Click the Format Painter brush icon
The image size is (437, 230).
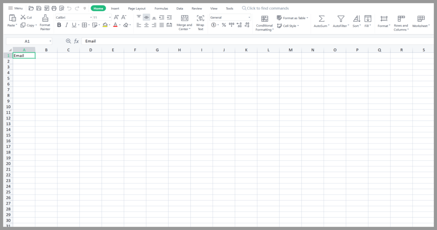(45, 18)
